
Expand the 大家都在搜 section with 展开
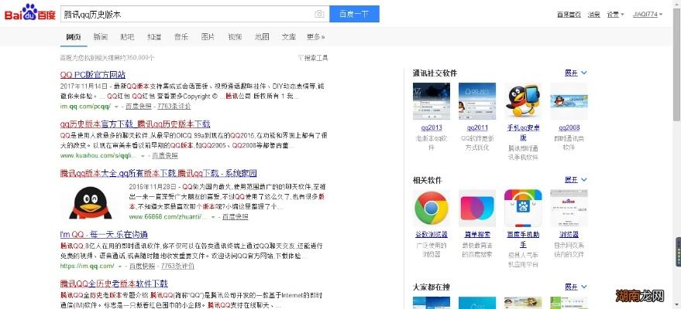click(576, 287)
